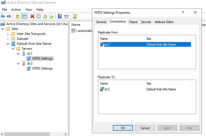Select NTDS Settings under dc3

43,68
